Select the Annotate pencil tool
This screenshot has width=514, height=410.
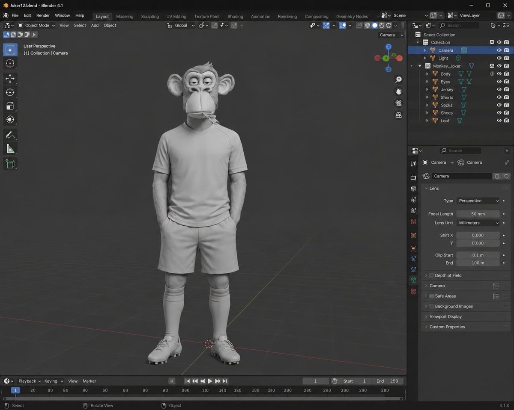click(x=10, y=135)
